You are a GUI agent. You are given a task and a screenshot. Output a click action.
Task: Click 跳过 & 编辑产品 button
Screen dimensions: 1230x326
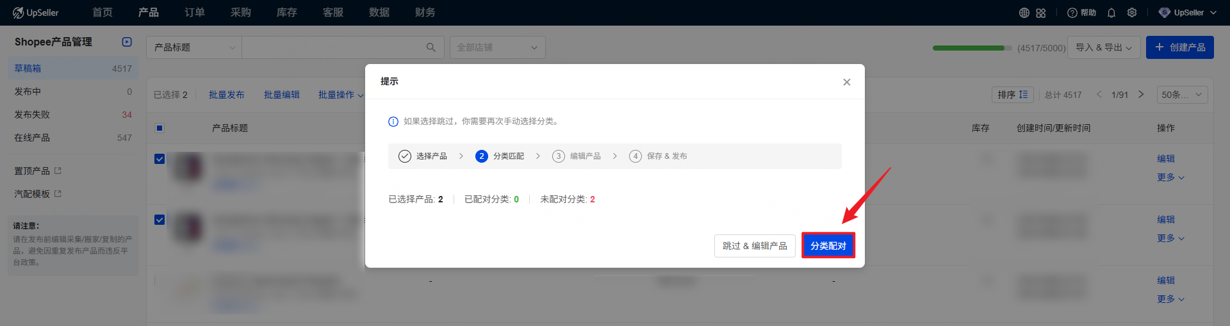coord(755,246)
